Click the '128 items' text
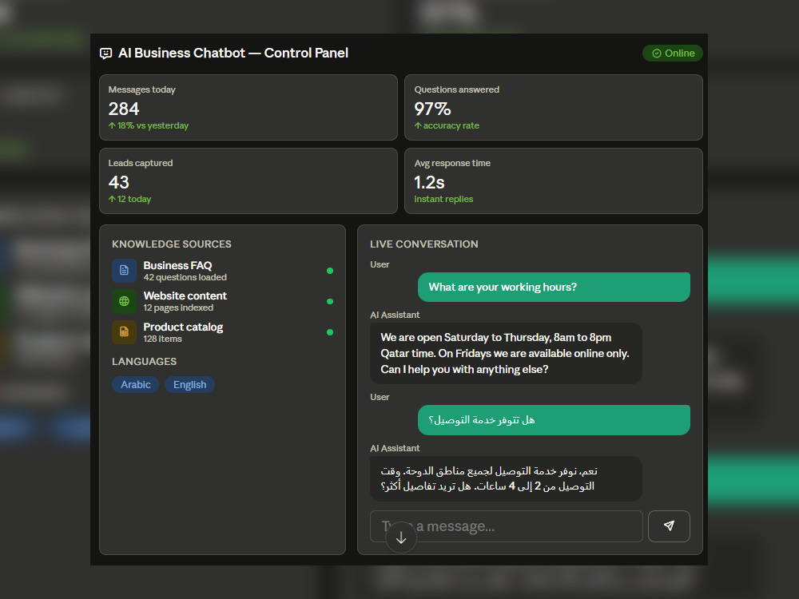Viewport: 799px width, 599px height. pos(162,339)
